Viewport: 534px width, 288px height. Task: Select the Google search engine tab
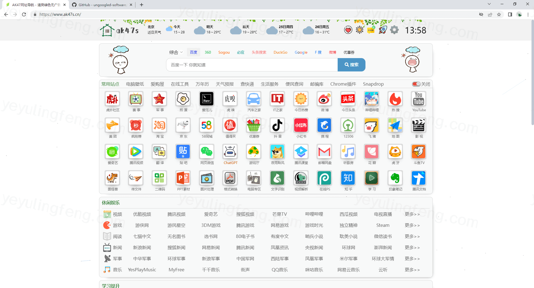[x=301, y=52]
